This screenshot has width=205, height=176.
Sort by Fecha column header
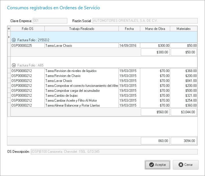tap(129, 29)
